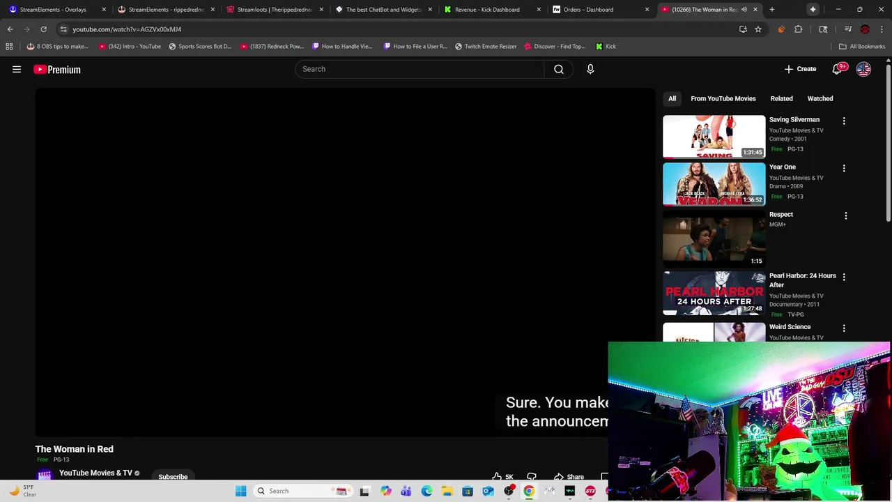Open Chrome profile avatar
The image size is (892, 502).
tap(865, 29)
